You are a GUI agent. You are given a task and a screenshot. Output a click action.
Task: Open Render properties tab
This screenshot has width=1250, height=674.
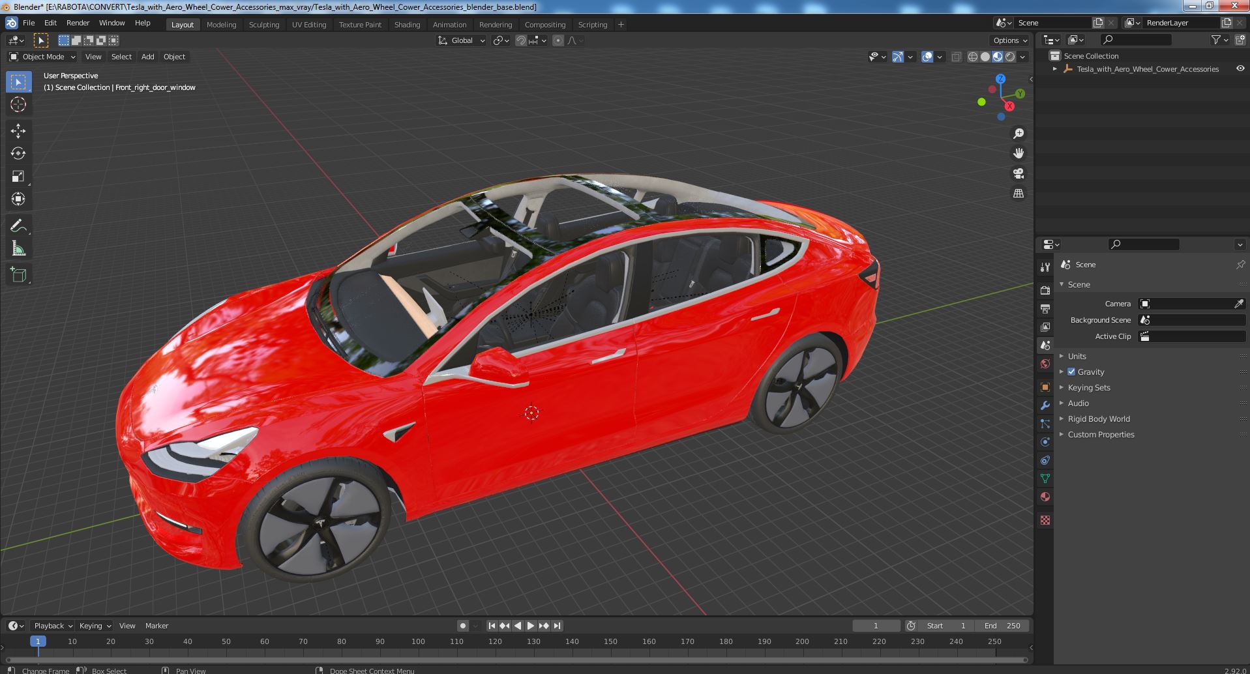pyautogui.click(x=1045, y=290)
